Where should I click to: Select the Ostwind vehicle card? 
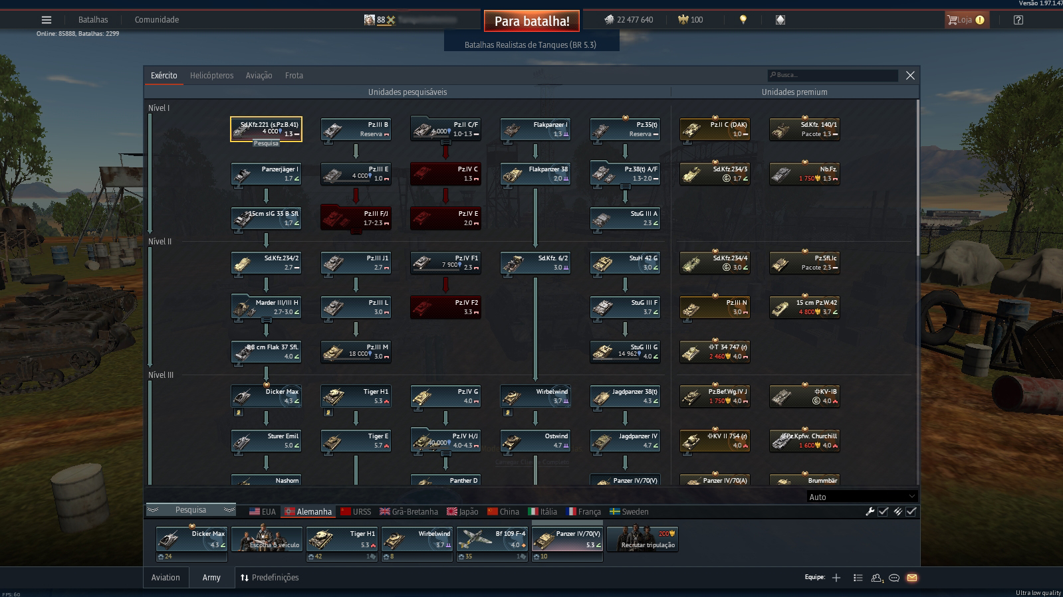coord(535,441)
